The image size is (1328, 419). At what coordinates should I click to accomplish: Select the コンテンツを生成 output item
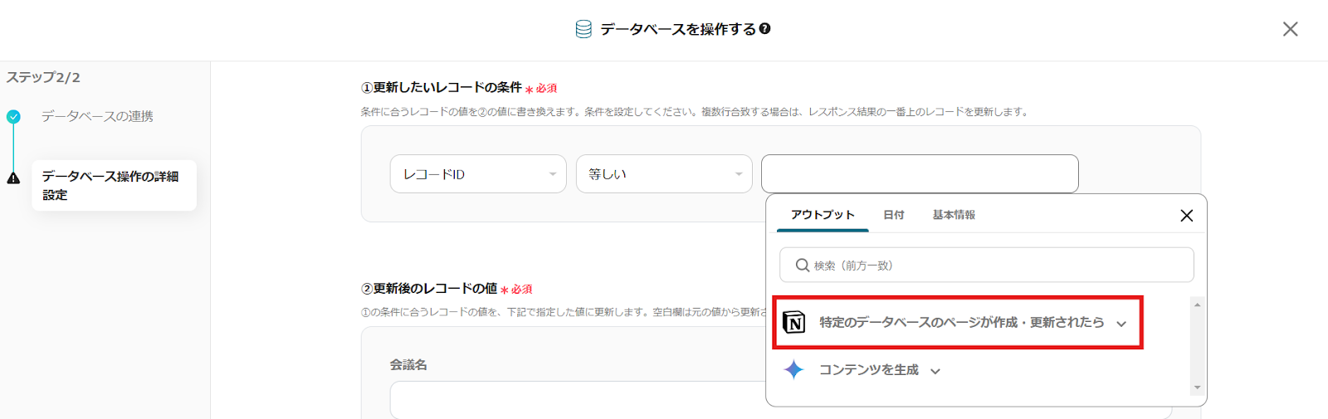tap(868, 370)
